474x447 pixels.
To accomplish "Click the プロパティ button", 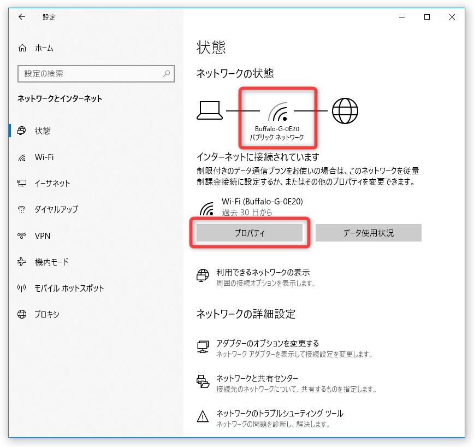I will (x=250, y=233).
